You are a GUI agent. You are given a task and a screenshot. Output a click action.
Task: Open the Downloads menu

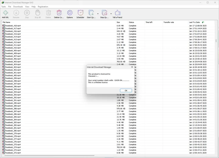tap(18, 6)
